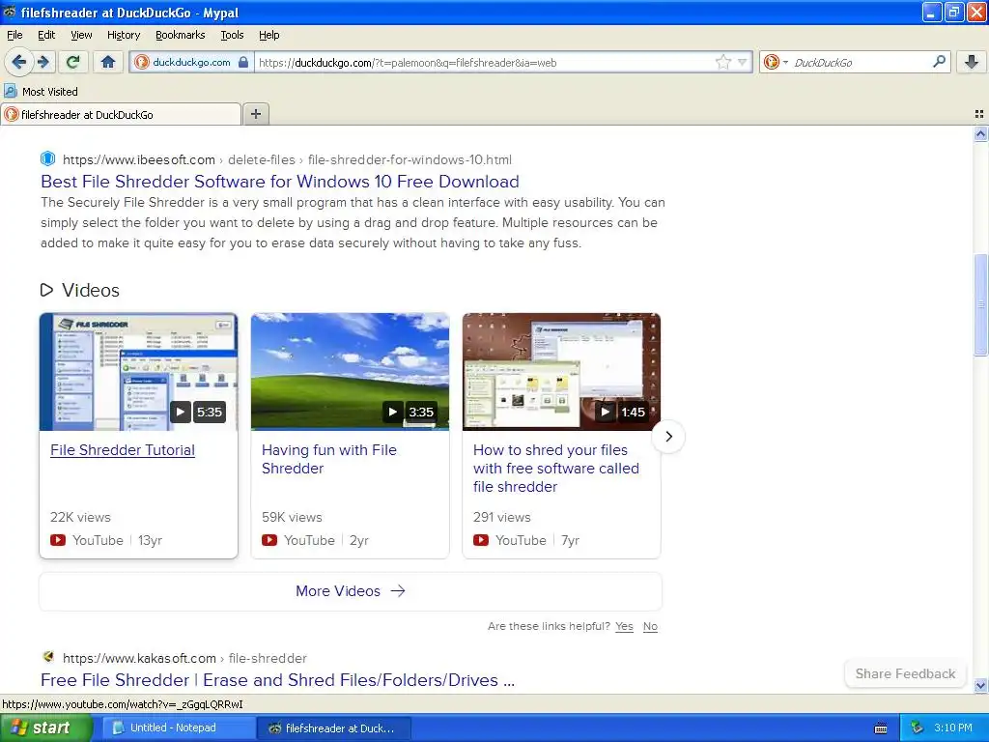Click the ibeesoft.com result URL
The width and height of the screenshot is (989, 742).
[x=287, y=159]
